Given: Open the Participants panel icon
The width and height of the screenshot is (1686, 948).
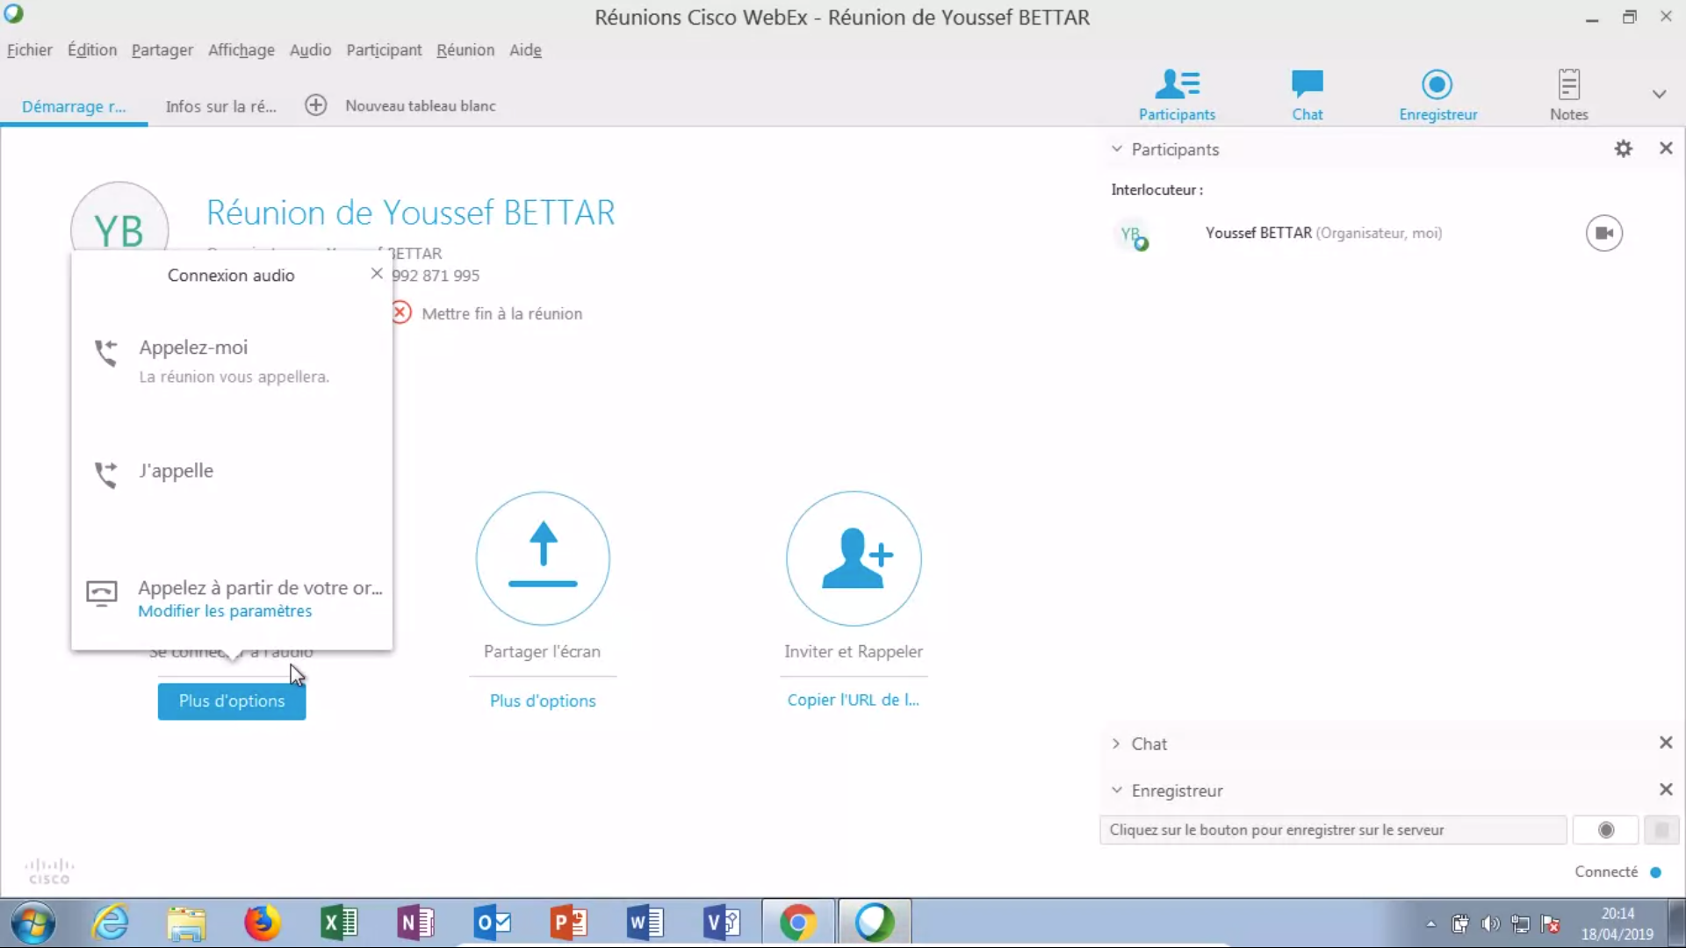Looking at the screenshot, I should (1177, 85).
